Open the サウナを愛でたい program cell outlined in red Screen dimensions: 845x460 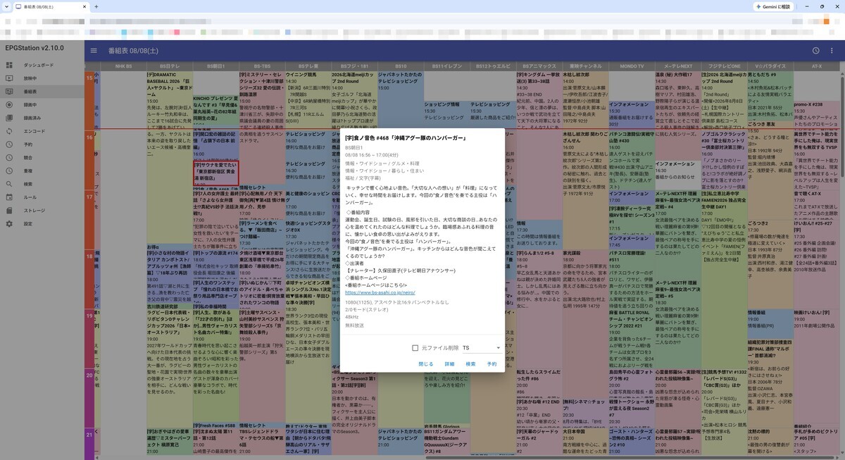[x=215, y=173]
